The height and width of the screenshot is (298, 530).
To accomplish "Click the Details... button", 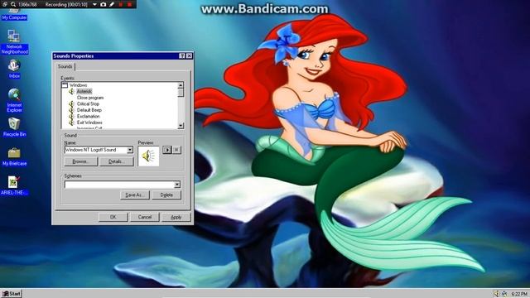I will pos(117,161).
